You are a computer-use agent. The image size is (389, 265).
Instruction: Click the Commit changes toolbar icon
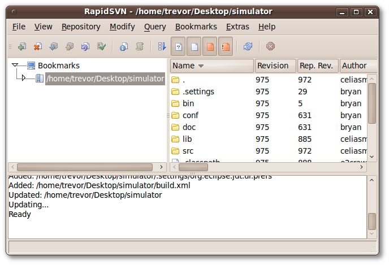click(x=70, y=46)
